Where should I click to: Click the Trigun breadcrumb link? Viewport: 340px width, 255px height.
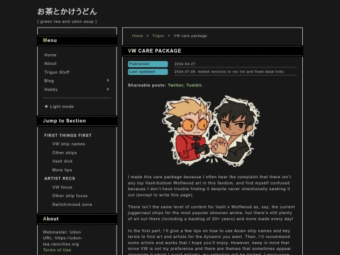pyautogui.click(x=158, y=36)
